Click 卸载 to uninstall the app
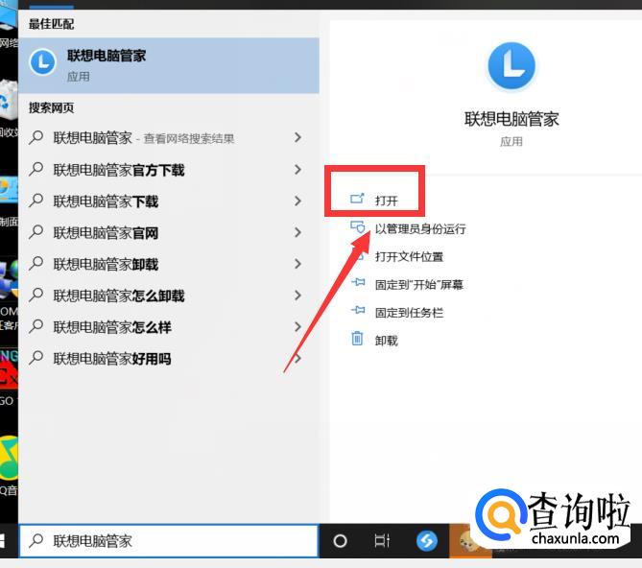Screen dimensions: 642x568 [x=386, y=341]
